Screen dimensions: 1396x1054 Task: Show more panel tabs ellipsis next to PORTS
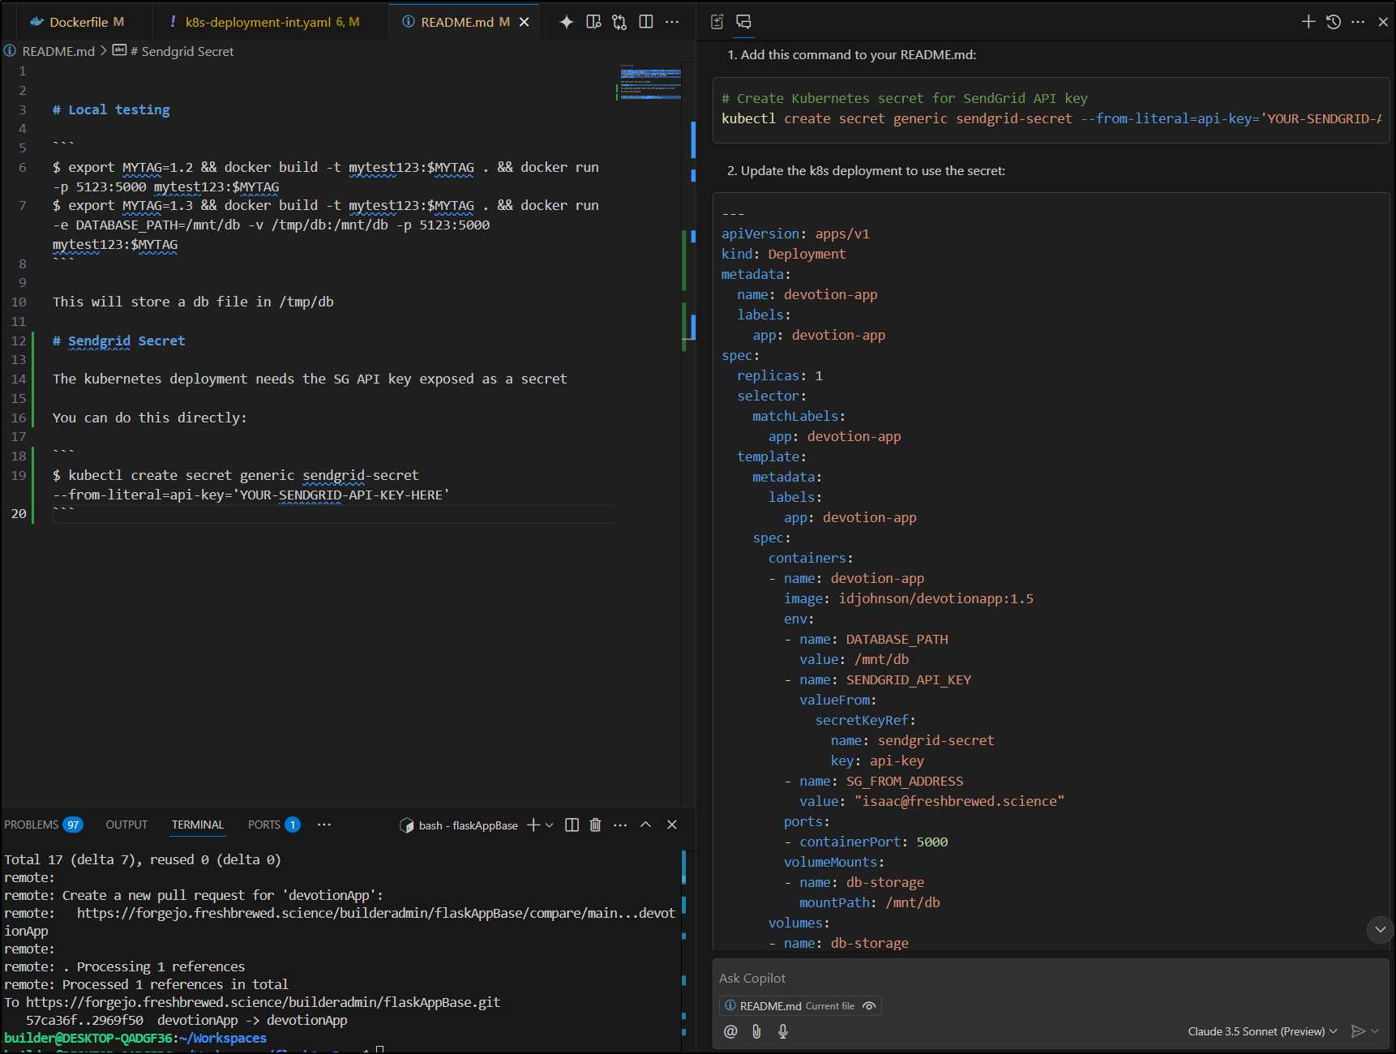point(324,825)
